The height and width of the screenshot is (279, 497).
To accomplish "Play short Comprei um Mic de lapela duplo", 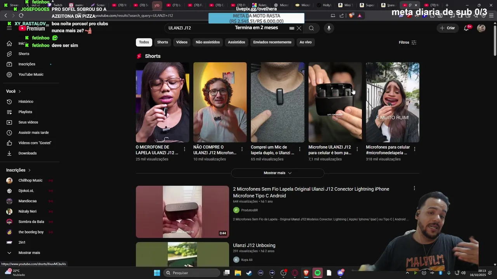I will point(278,102).
